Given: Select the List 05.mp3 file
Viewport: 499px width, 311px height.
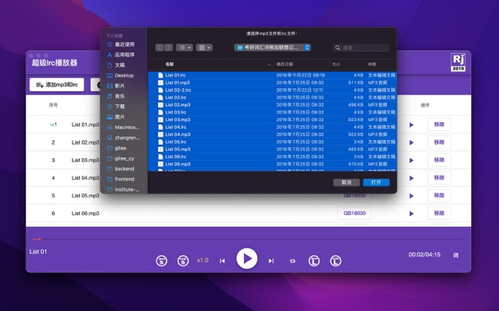Looking at the screenshot, I should point(273,150).
